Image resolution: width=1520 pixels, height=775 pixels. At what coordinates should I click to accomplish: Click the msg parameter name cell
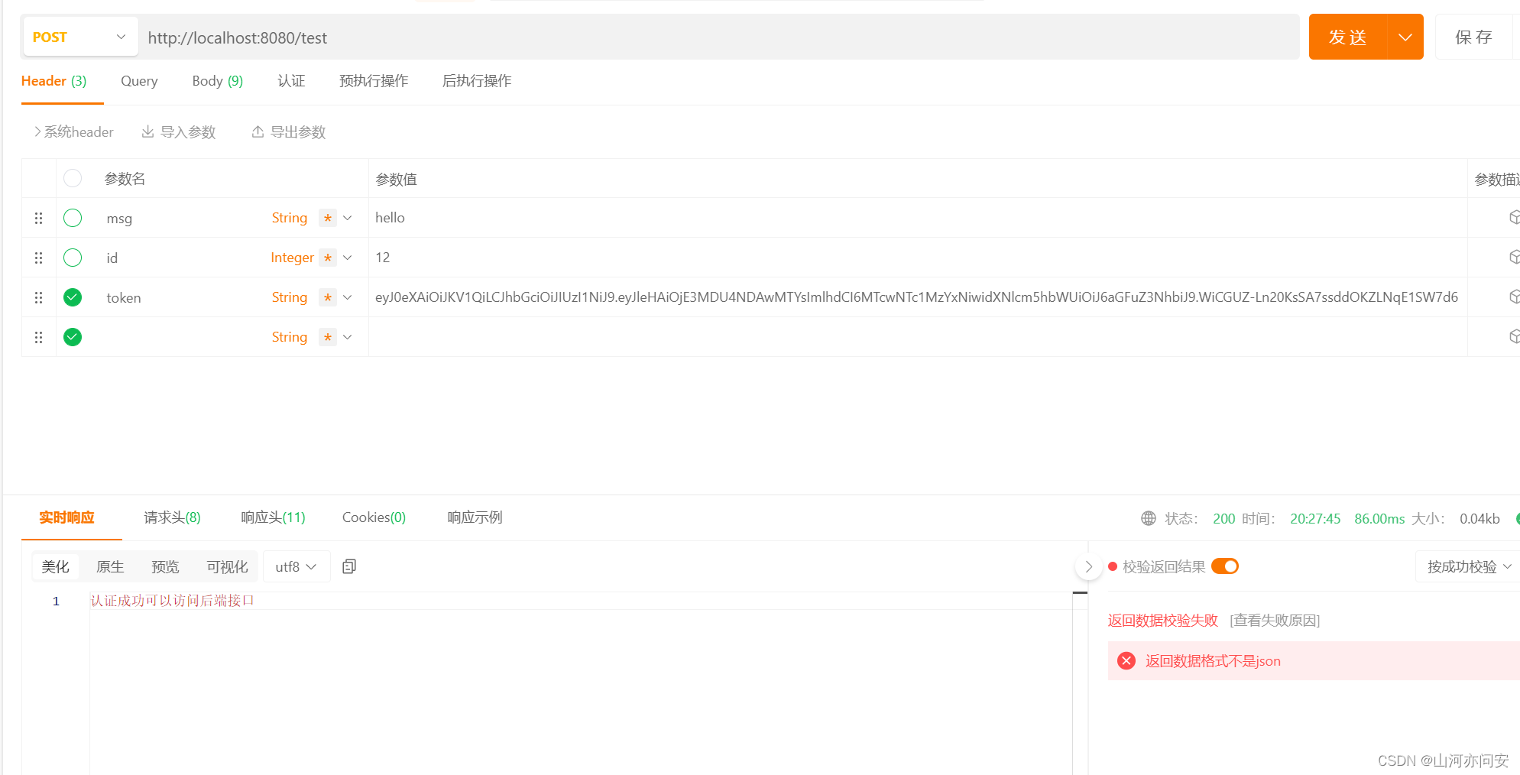click(x=180, y=218)
